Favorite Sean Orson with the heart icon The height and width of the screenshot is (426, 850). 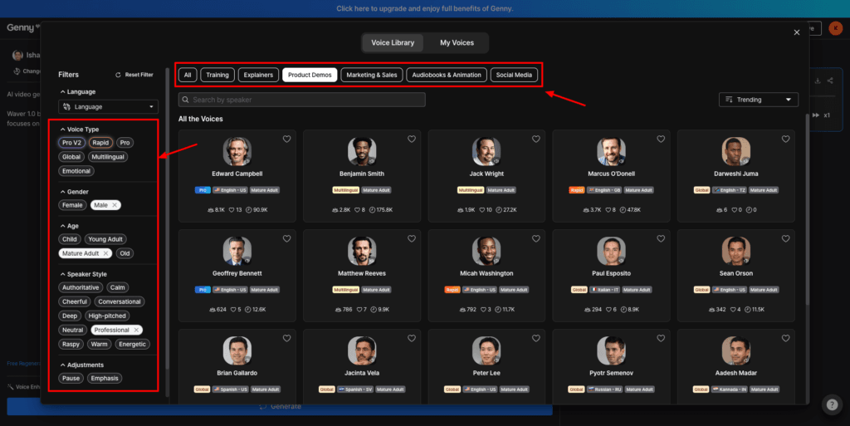point(785,239)
